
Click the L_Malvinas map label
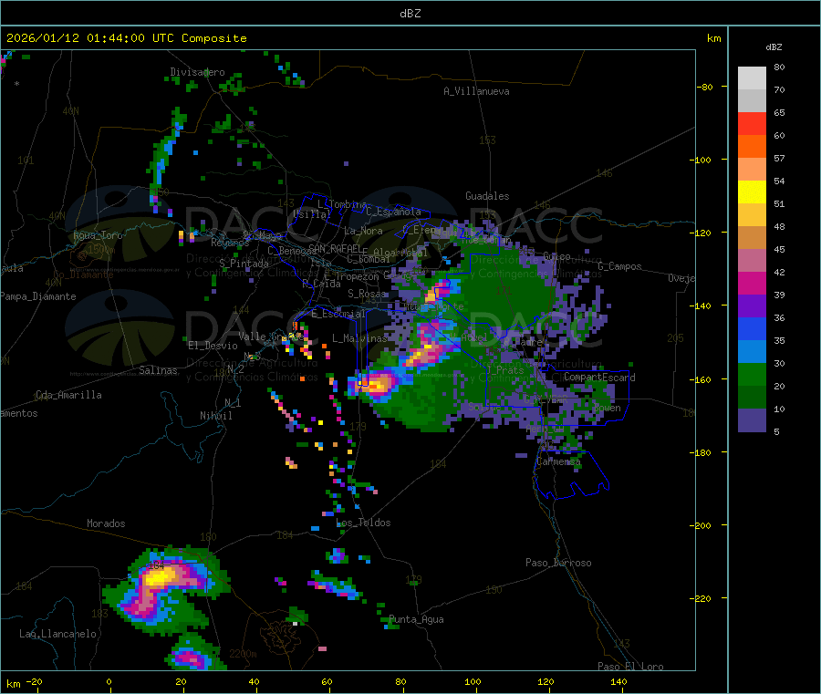tap(359, 338)
